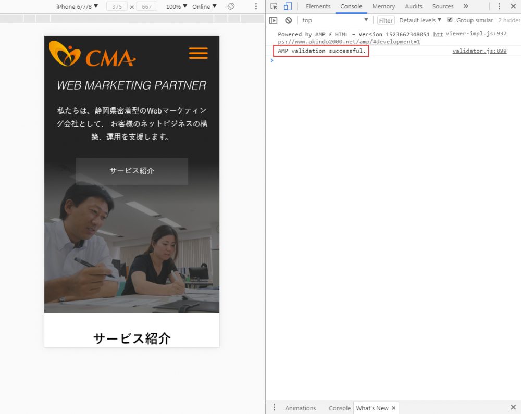Viewport: 521px width, 414px height.
Task: Expand the Default levels log filter
Action: pos(420,20)
